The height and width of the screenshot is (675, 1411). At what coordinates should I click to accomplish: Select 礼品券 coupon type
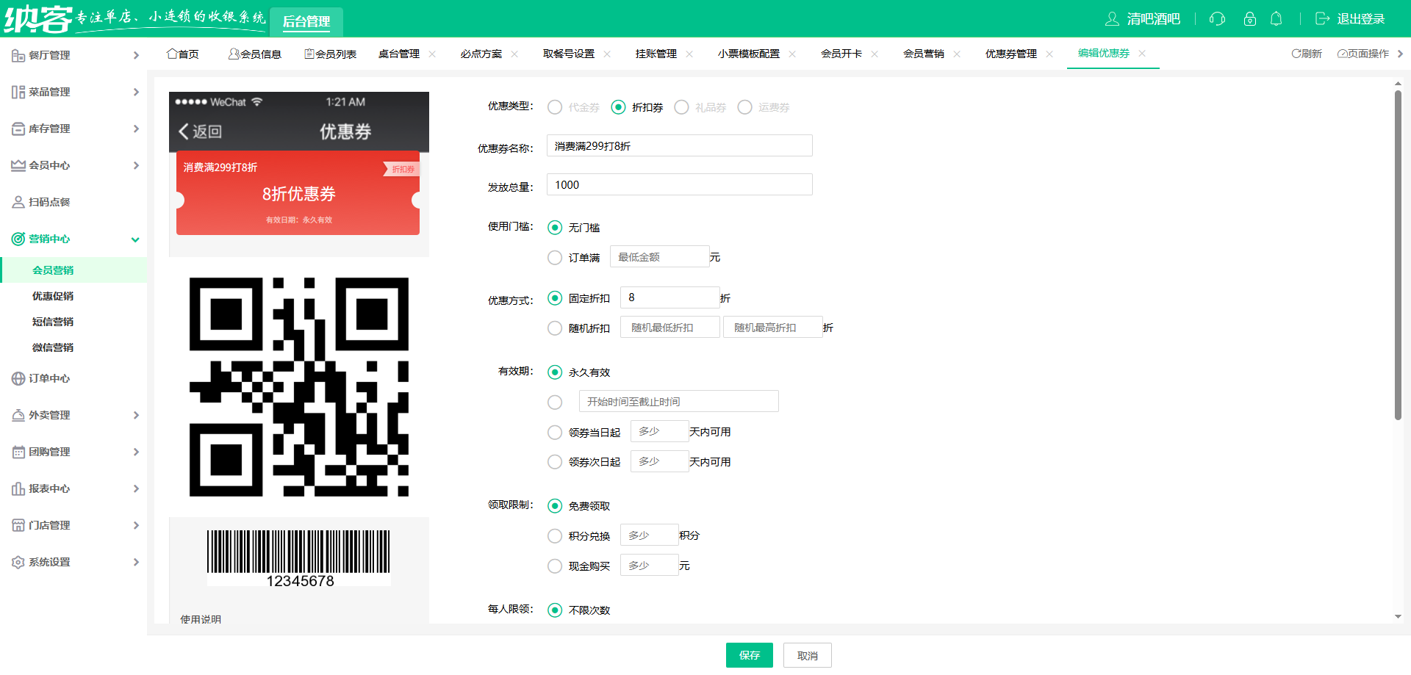click(681, 107)
